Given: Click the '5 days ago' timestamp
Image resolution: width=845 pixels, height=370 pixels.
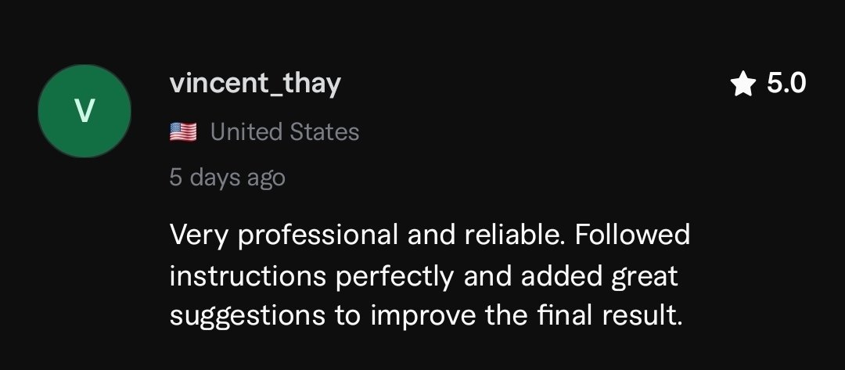Looking at the screenshot, I should [227, 178].
